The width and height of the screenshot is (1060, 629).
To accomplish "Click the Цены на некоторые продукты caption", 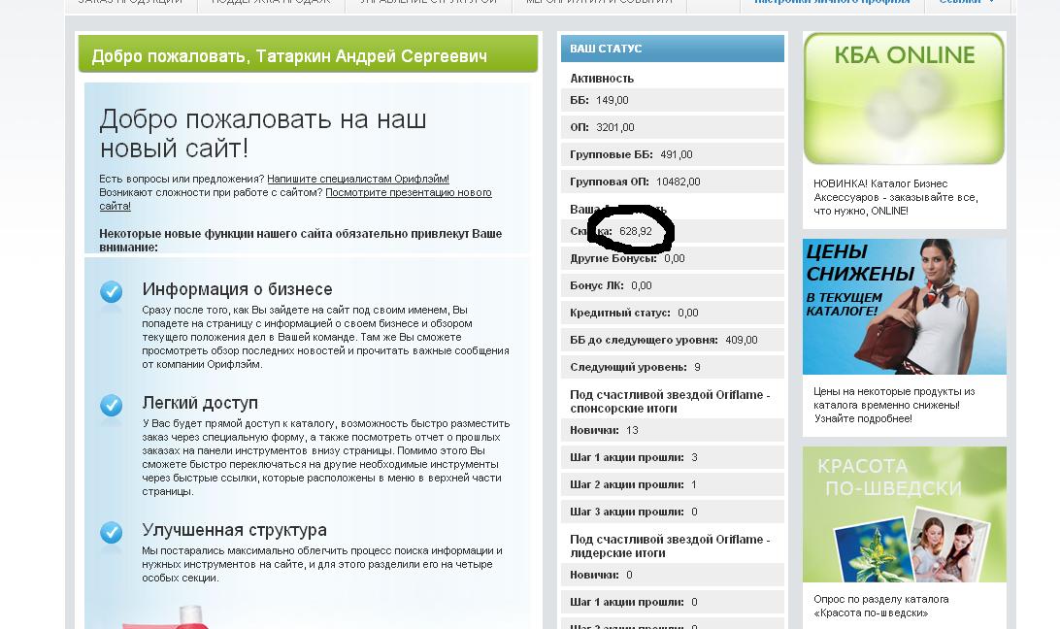I will coord(894,405).
